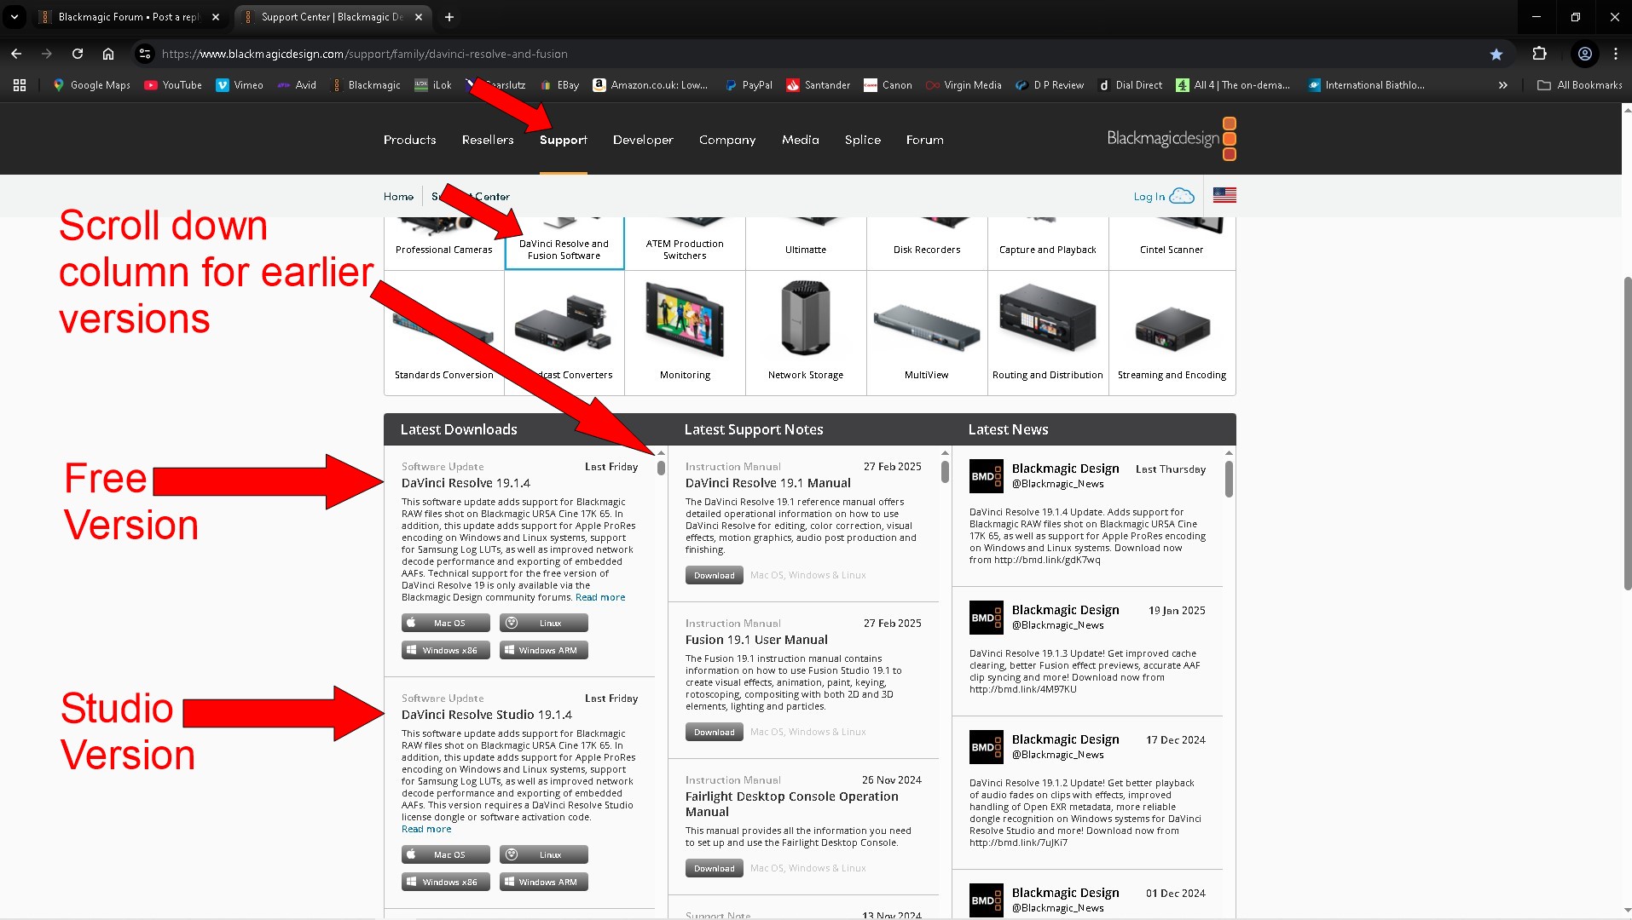
Task: Open the Resellers menu item
Action: pyautogui.click(x=488, y=140)
